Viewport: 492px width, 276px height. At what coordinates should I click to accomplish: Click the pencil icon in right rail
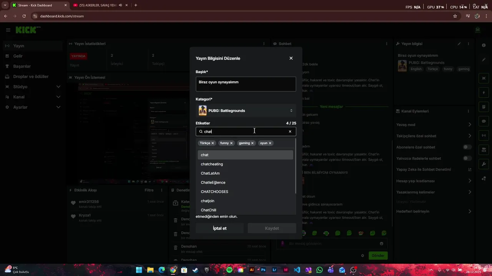pos(484,59)
